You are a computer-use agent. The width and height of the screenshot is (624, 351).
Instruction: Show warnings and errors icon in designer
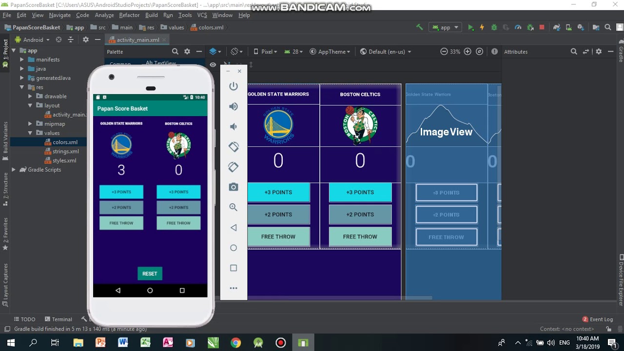(x=494, y=51)
